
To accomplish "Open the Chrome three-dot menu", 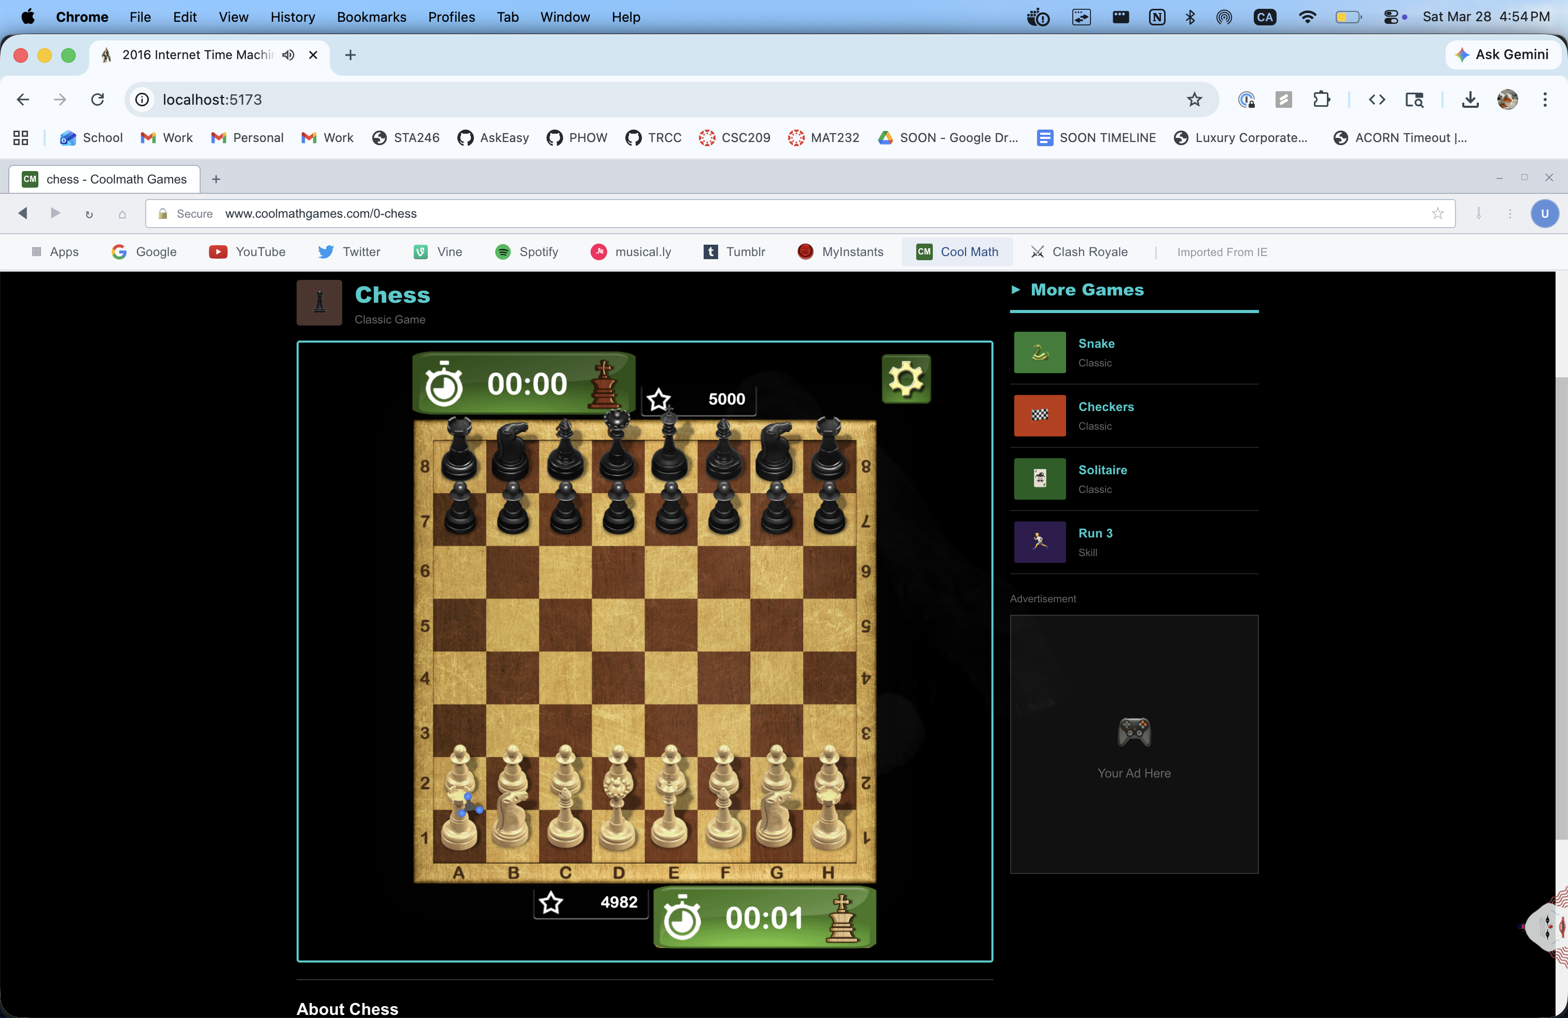I will pyautogui.click(x=1544, y=100).
